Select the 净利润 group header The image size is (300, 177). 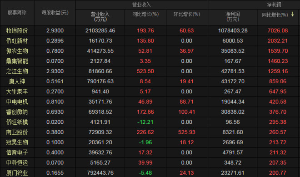tap(274, 5)
